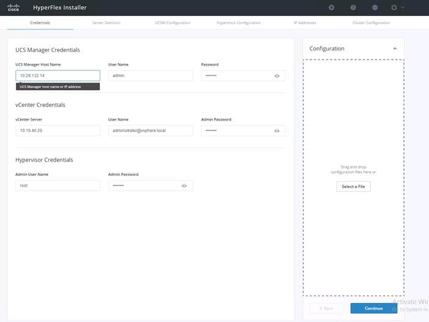The height and width of the screenshot is (322, 429).
Task: Click the 'UCS Manager Host Name' label
Action: pyautogui.click(x=38, y=64)
